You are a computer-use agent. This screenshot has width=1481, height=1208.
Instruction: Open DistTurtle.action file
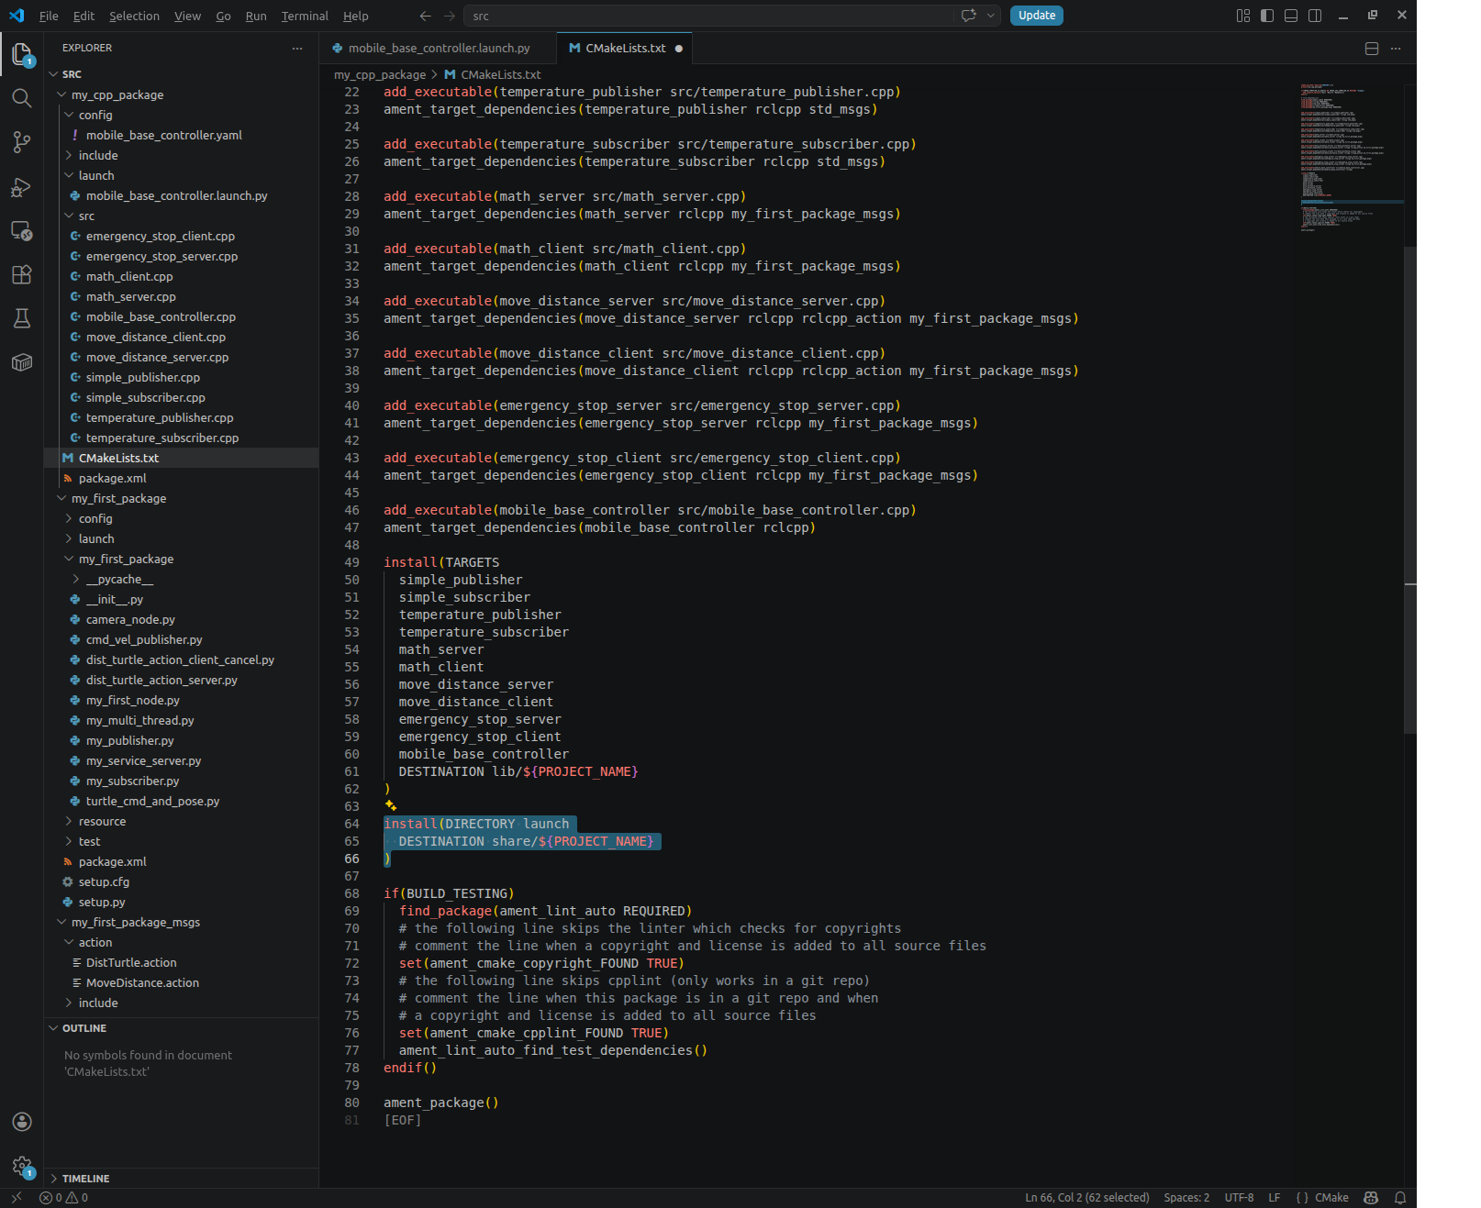pos(131,962)
